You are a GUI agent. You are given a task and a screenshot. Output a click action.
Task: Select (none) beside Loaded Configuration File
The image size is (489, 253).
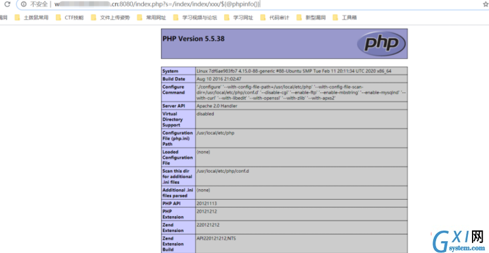203,152
